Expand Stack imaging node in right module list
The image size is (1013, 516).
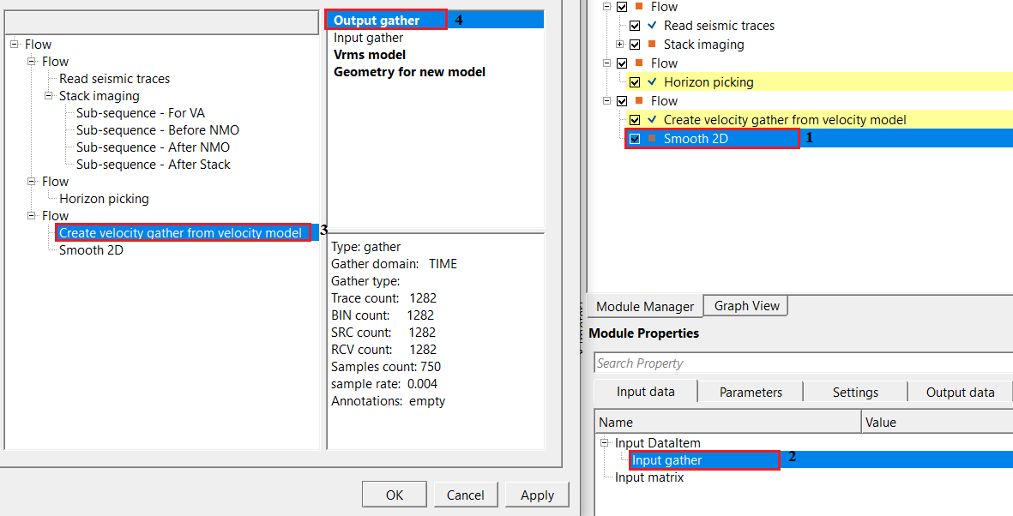click(619, 45)
